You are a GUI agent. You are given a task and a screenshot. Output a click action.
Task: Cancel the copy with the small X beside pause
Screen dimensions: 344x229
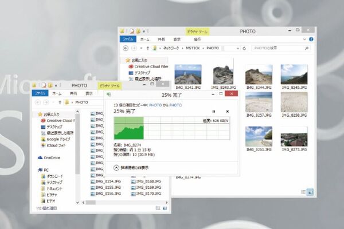point(227,112)
